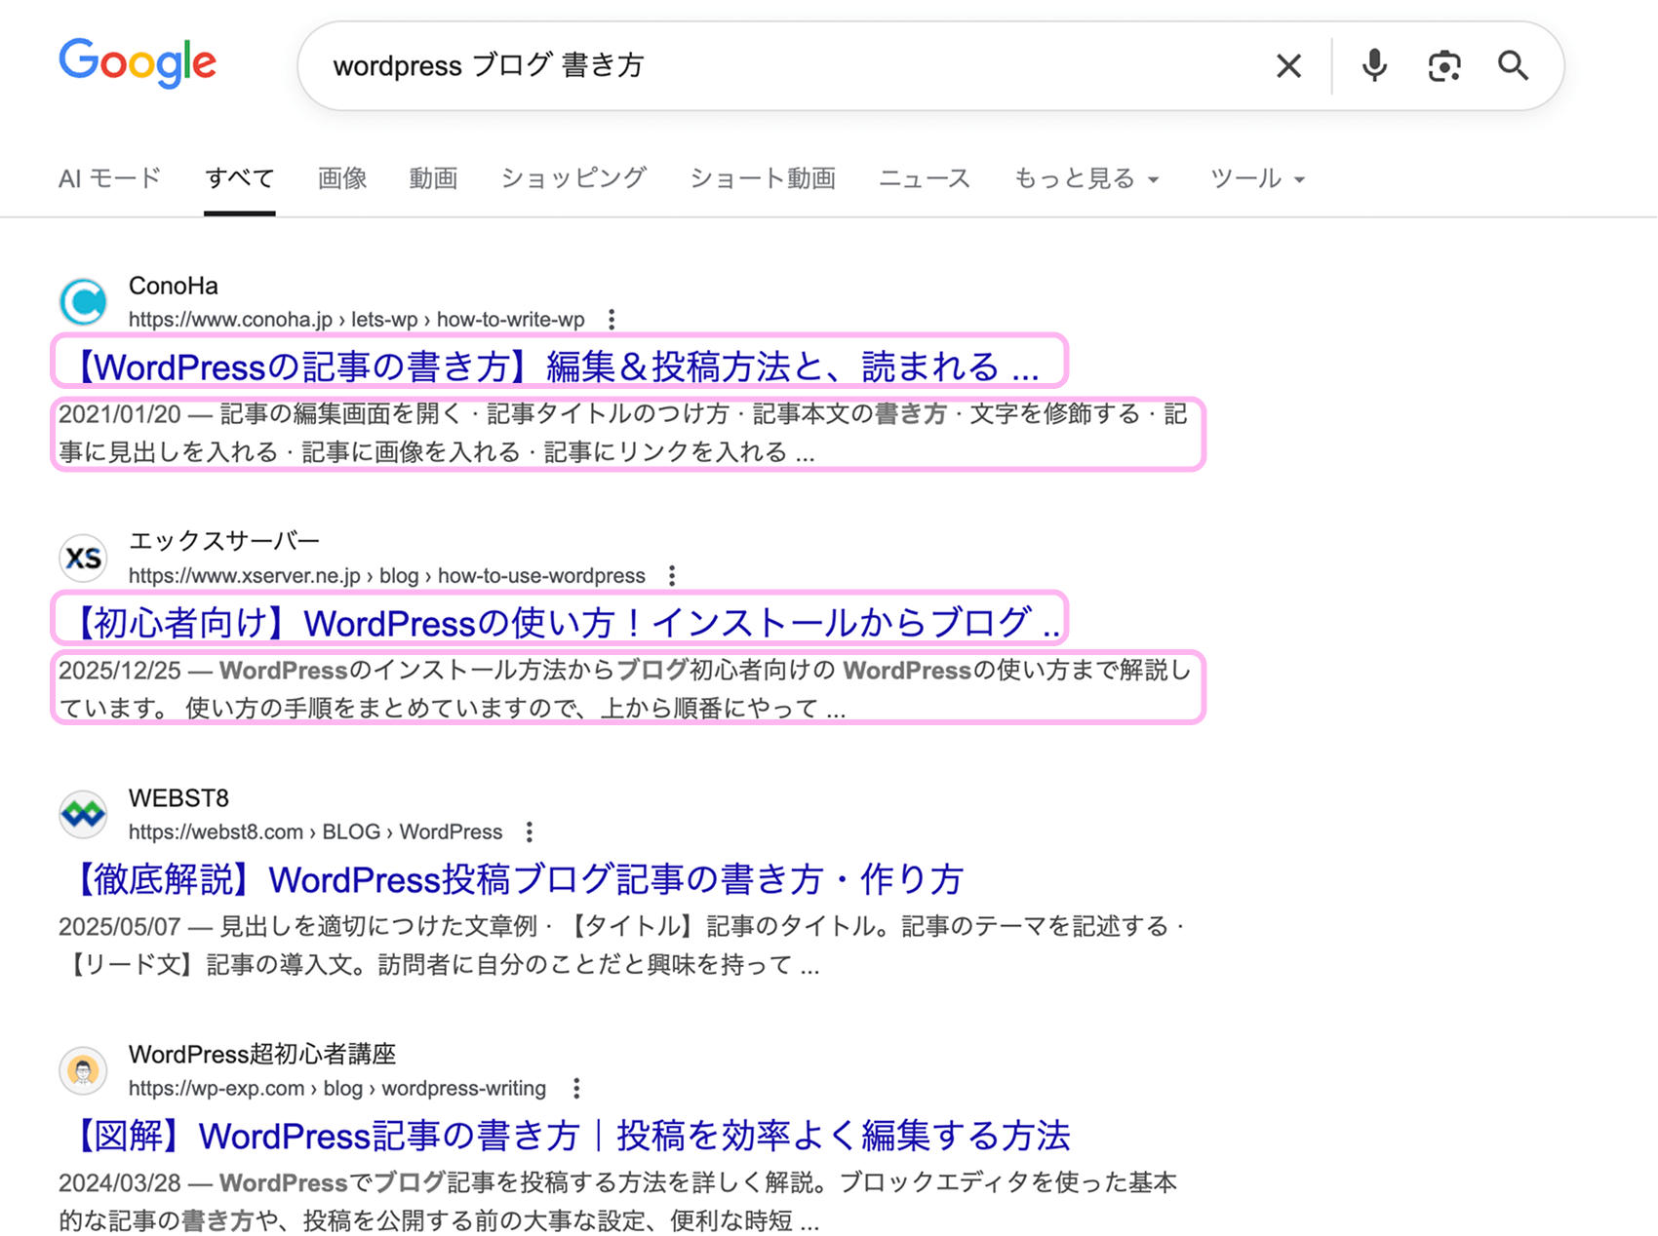Click the 2024/03/28 snippet text

(x=618, y=1202)
